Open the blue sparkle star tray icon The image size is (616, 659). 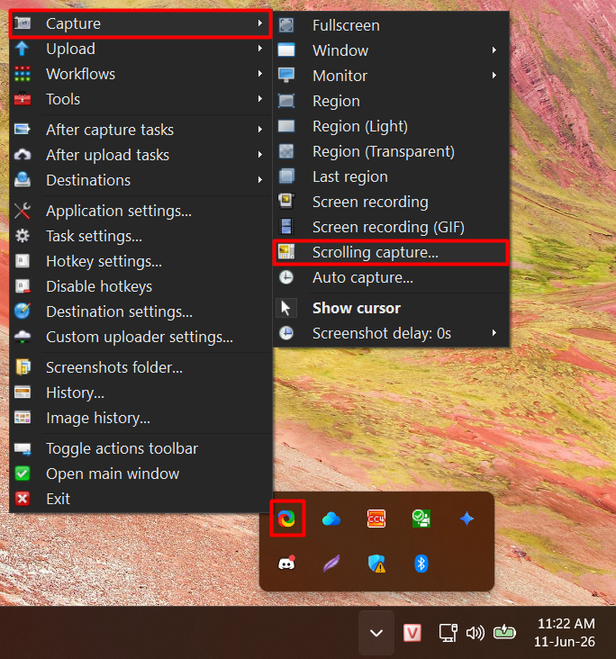coord(467,519)
